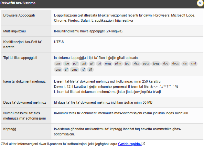The width and height of the screenshot is (204, 149).
Task: Select the docx file type tag
Action: point(175,63)
